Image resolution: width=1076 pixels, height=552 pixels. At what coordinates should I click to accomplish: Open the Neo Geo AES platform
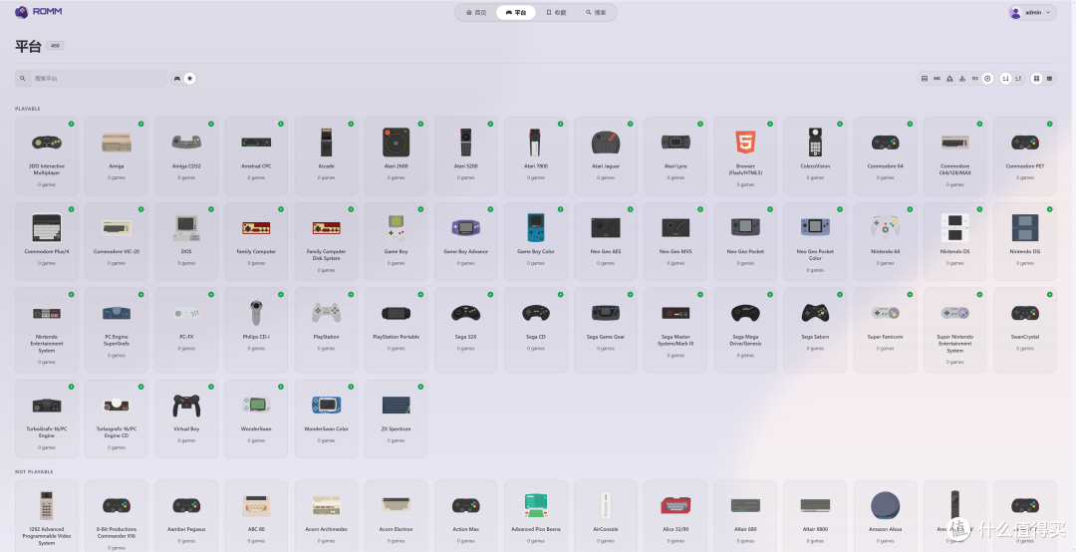pos(606,241)
